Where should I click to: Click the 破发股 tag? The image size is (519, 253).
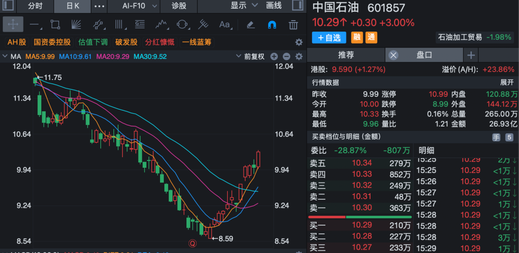[x=126, y=42]
